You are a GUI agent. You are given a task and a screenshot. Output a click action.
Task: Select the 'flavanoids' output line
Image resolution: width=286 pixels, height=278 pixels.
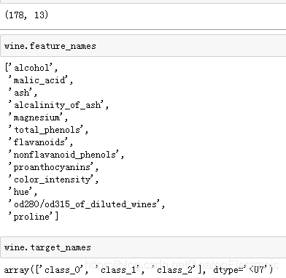point(41,142)
